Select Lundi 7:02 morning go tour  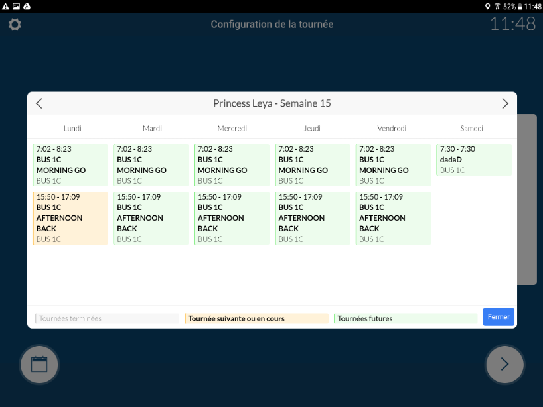(x=70, y=165)
